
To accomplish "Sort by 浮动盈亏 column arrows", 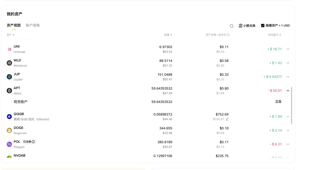I will point(280,35).
